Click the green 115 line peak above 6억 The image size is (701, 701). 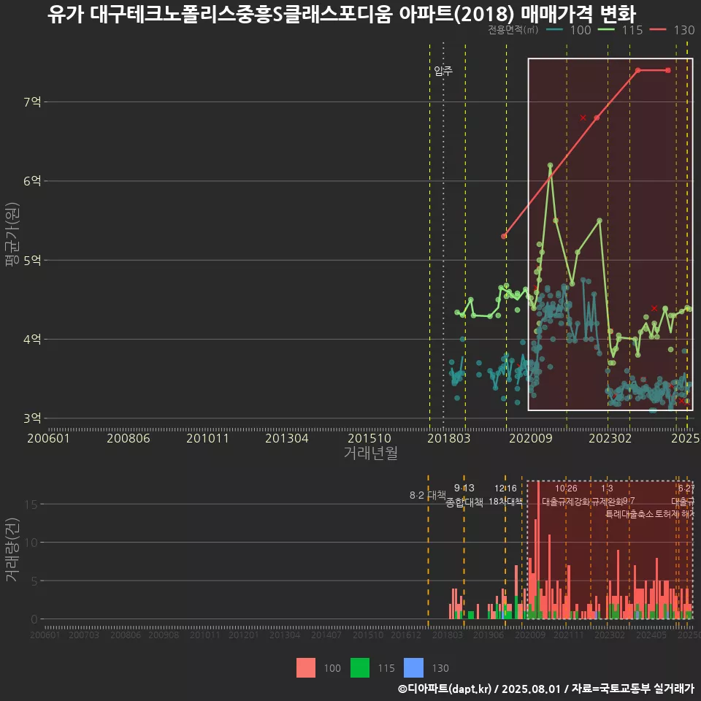(550, 166)
